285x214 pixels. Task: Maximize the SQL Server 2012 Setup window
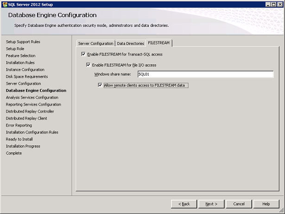pos(273,5)
